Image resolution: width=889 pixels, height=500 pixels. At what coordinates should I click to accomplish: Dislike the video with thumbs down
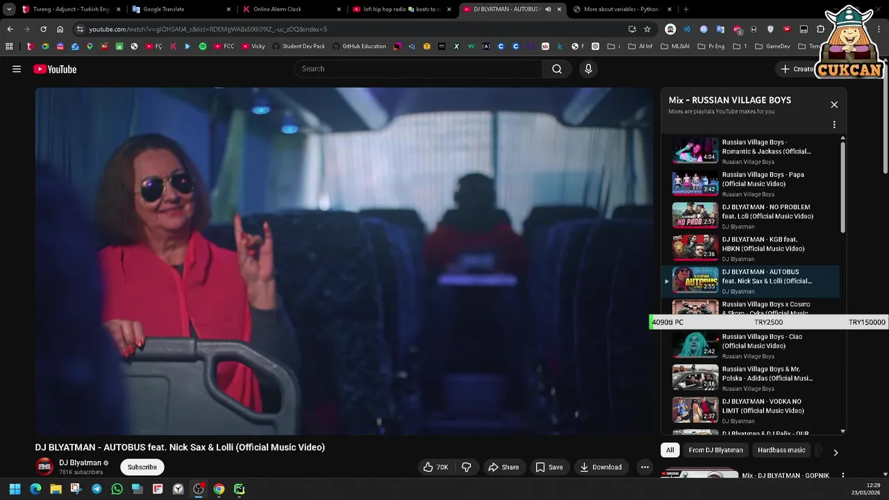[x=467, y=467]
